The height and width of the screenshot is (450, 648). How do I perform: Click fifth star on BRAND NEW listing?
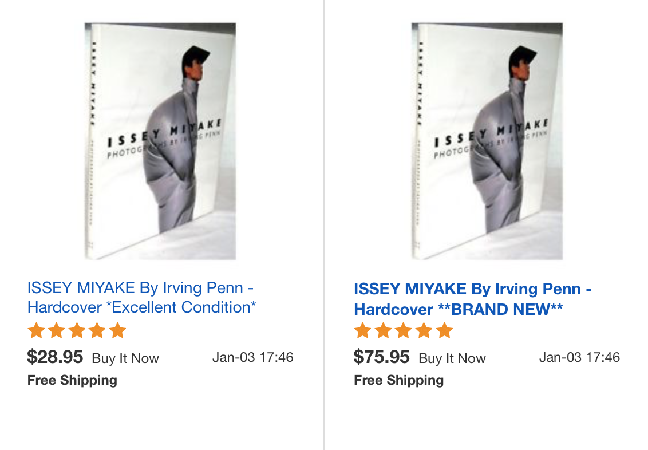(x=444, y=330)
